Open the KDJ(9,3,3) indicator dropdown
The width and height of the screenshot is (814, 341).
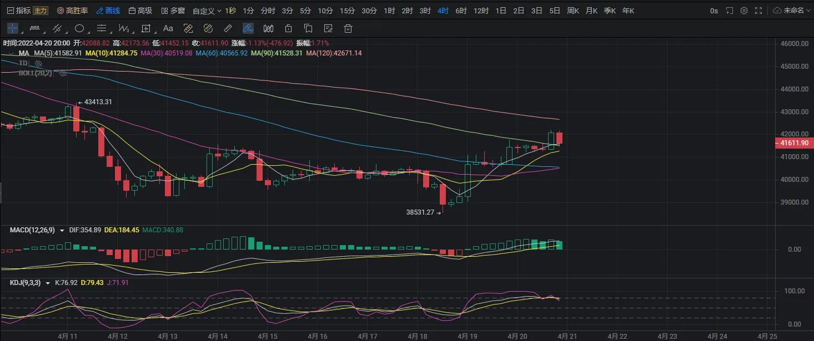pos(48,283)
